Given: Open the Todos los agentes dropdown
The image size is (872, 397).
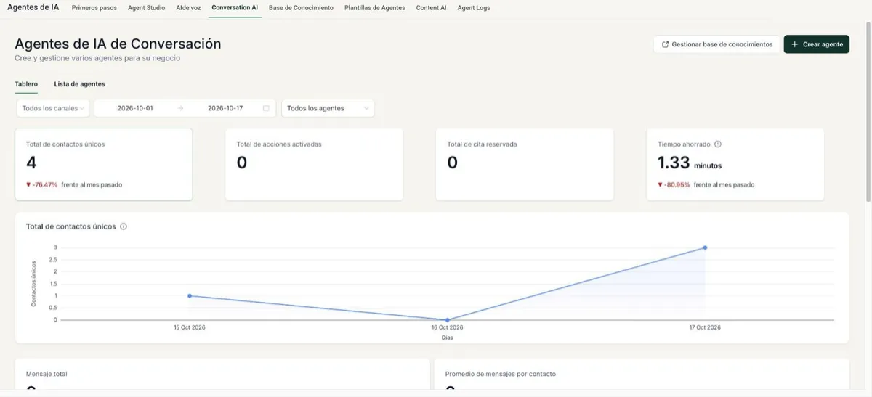Looking at the screenshot, I should [x=328, y=108].
